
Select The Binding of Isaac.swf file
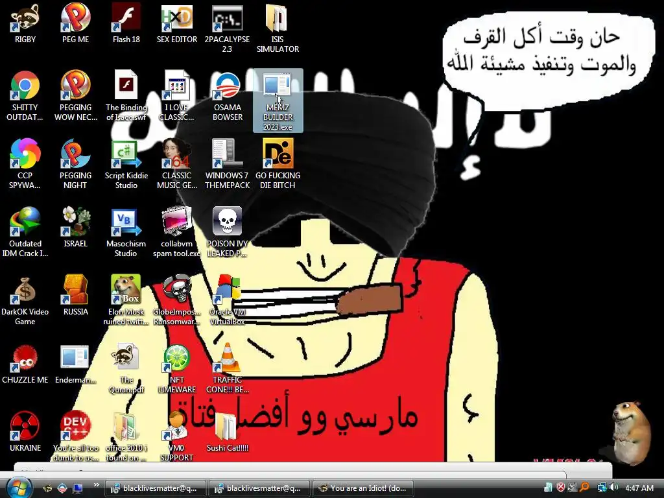126,97
